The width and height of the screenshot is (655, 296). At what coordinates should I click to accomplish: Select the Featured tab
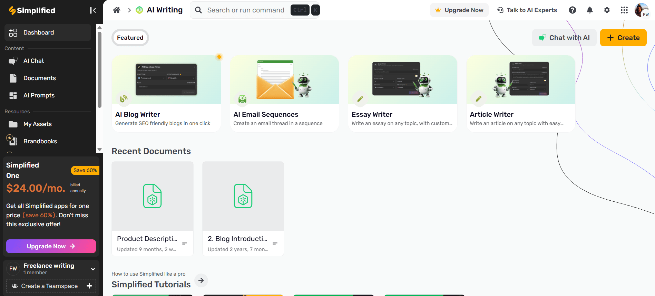click(130, 38)
